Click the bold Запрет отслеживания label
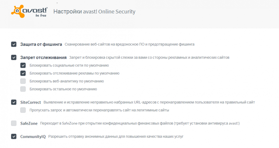Image resolution: width=279 pixels, height=148 pixels. click(x=43, y=57)
